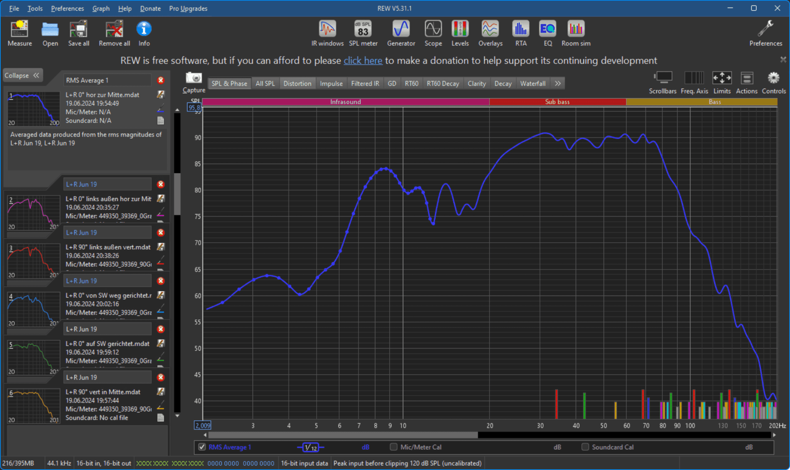Click the graph scrollbar right arrow
Screen dimensions: 790x470
point(774,435)
